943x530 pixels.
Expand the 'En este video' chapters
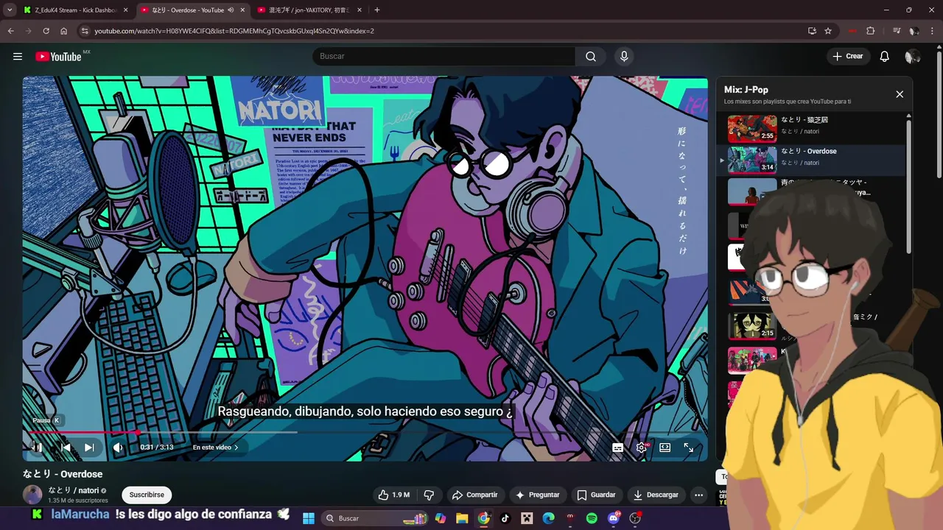click(215, 448)
